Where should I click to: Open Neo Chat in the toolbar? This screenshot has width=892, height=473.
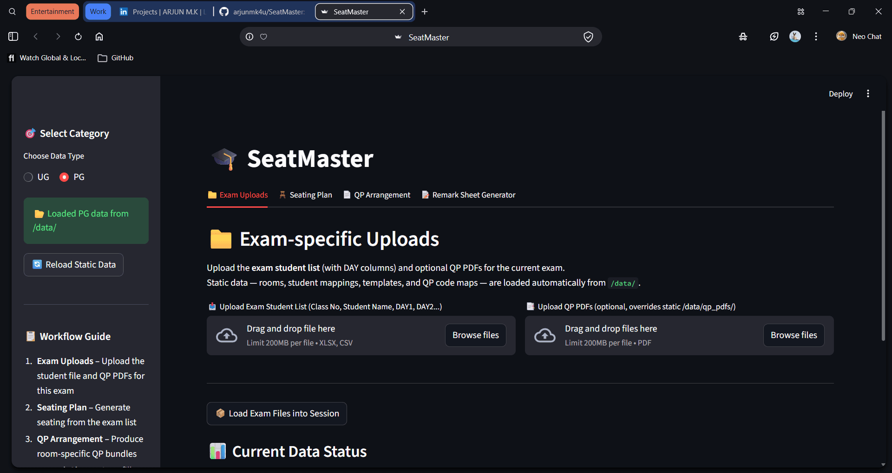[x=859, y=36]
